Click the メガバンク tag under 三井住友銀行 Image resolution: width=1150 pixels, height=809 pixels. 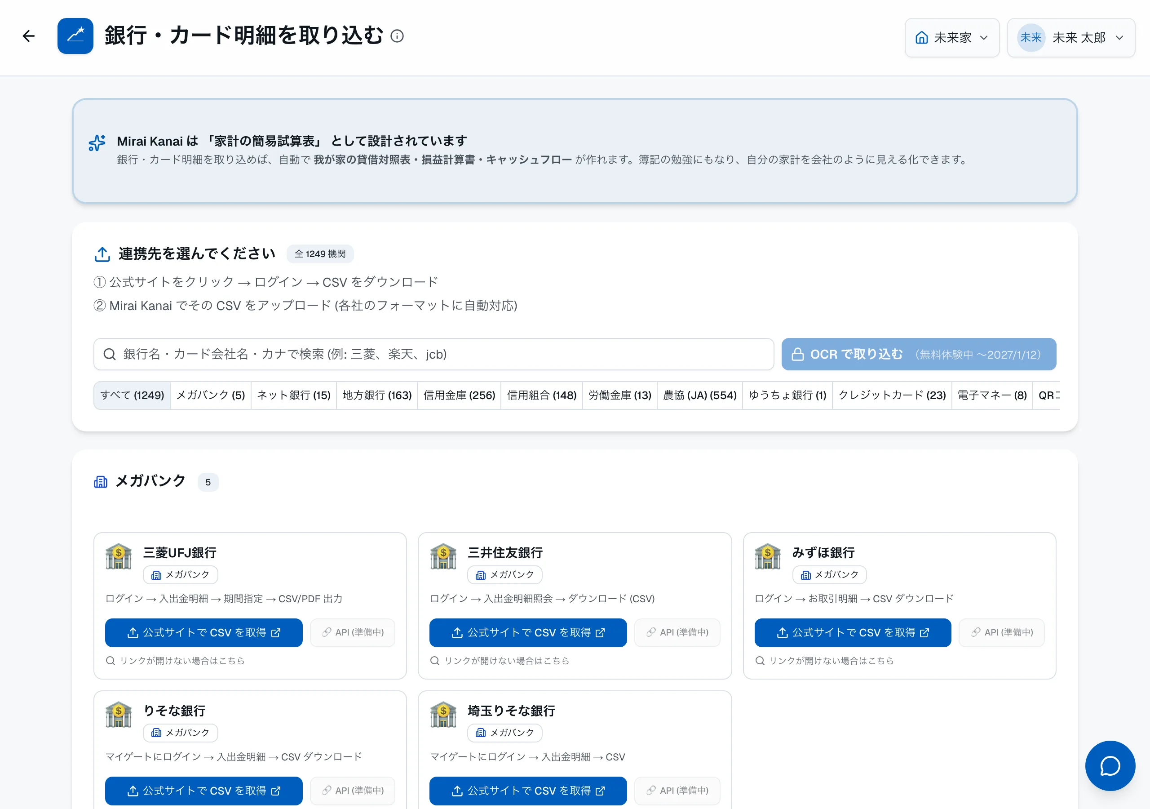click(x=505, y=575)
